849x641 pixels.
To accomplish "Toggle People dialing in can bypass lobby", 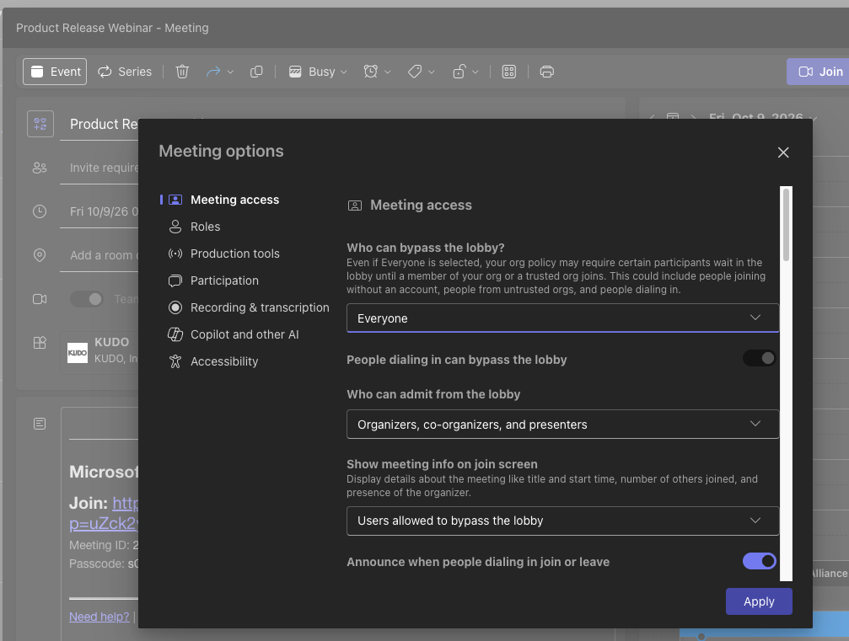I will click(x=759, y=358).
